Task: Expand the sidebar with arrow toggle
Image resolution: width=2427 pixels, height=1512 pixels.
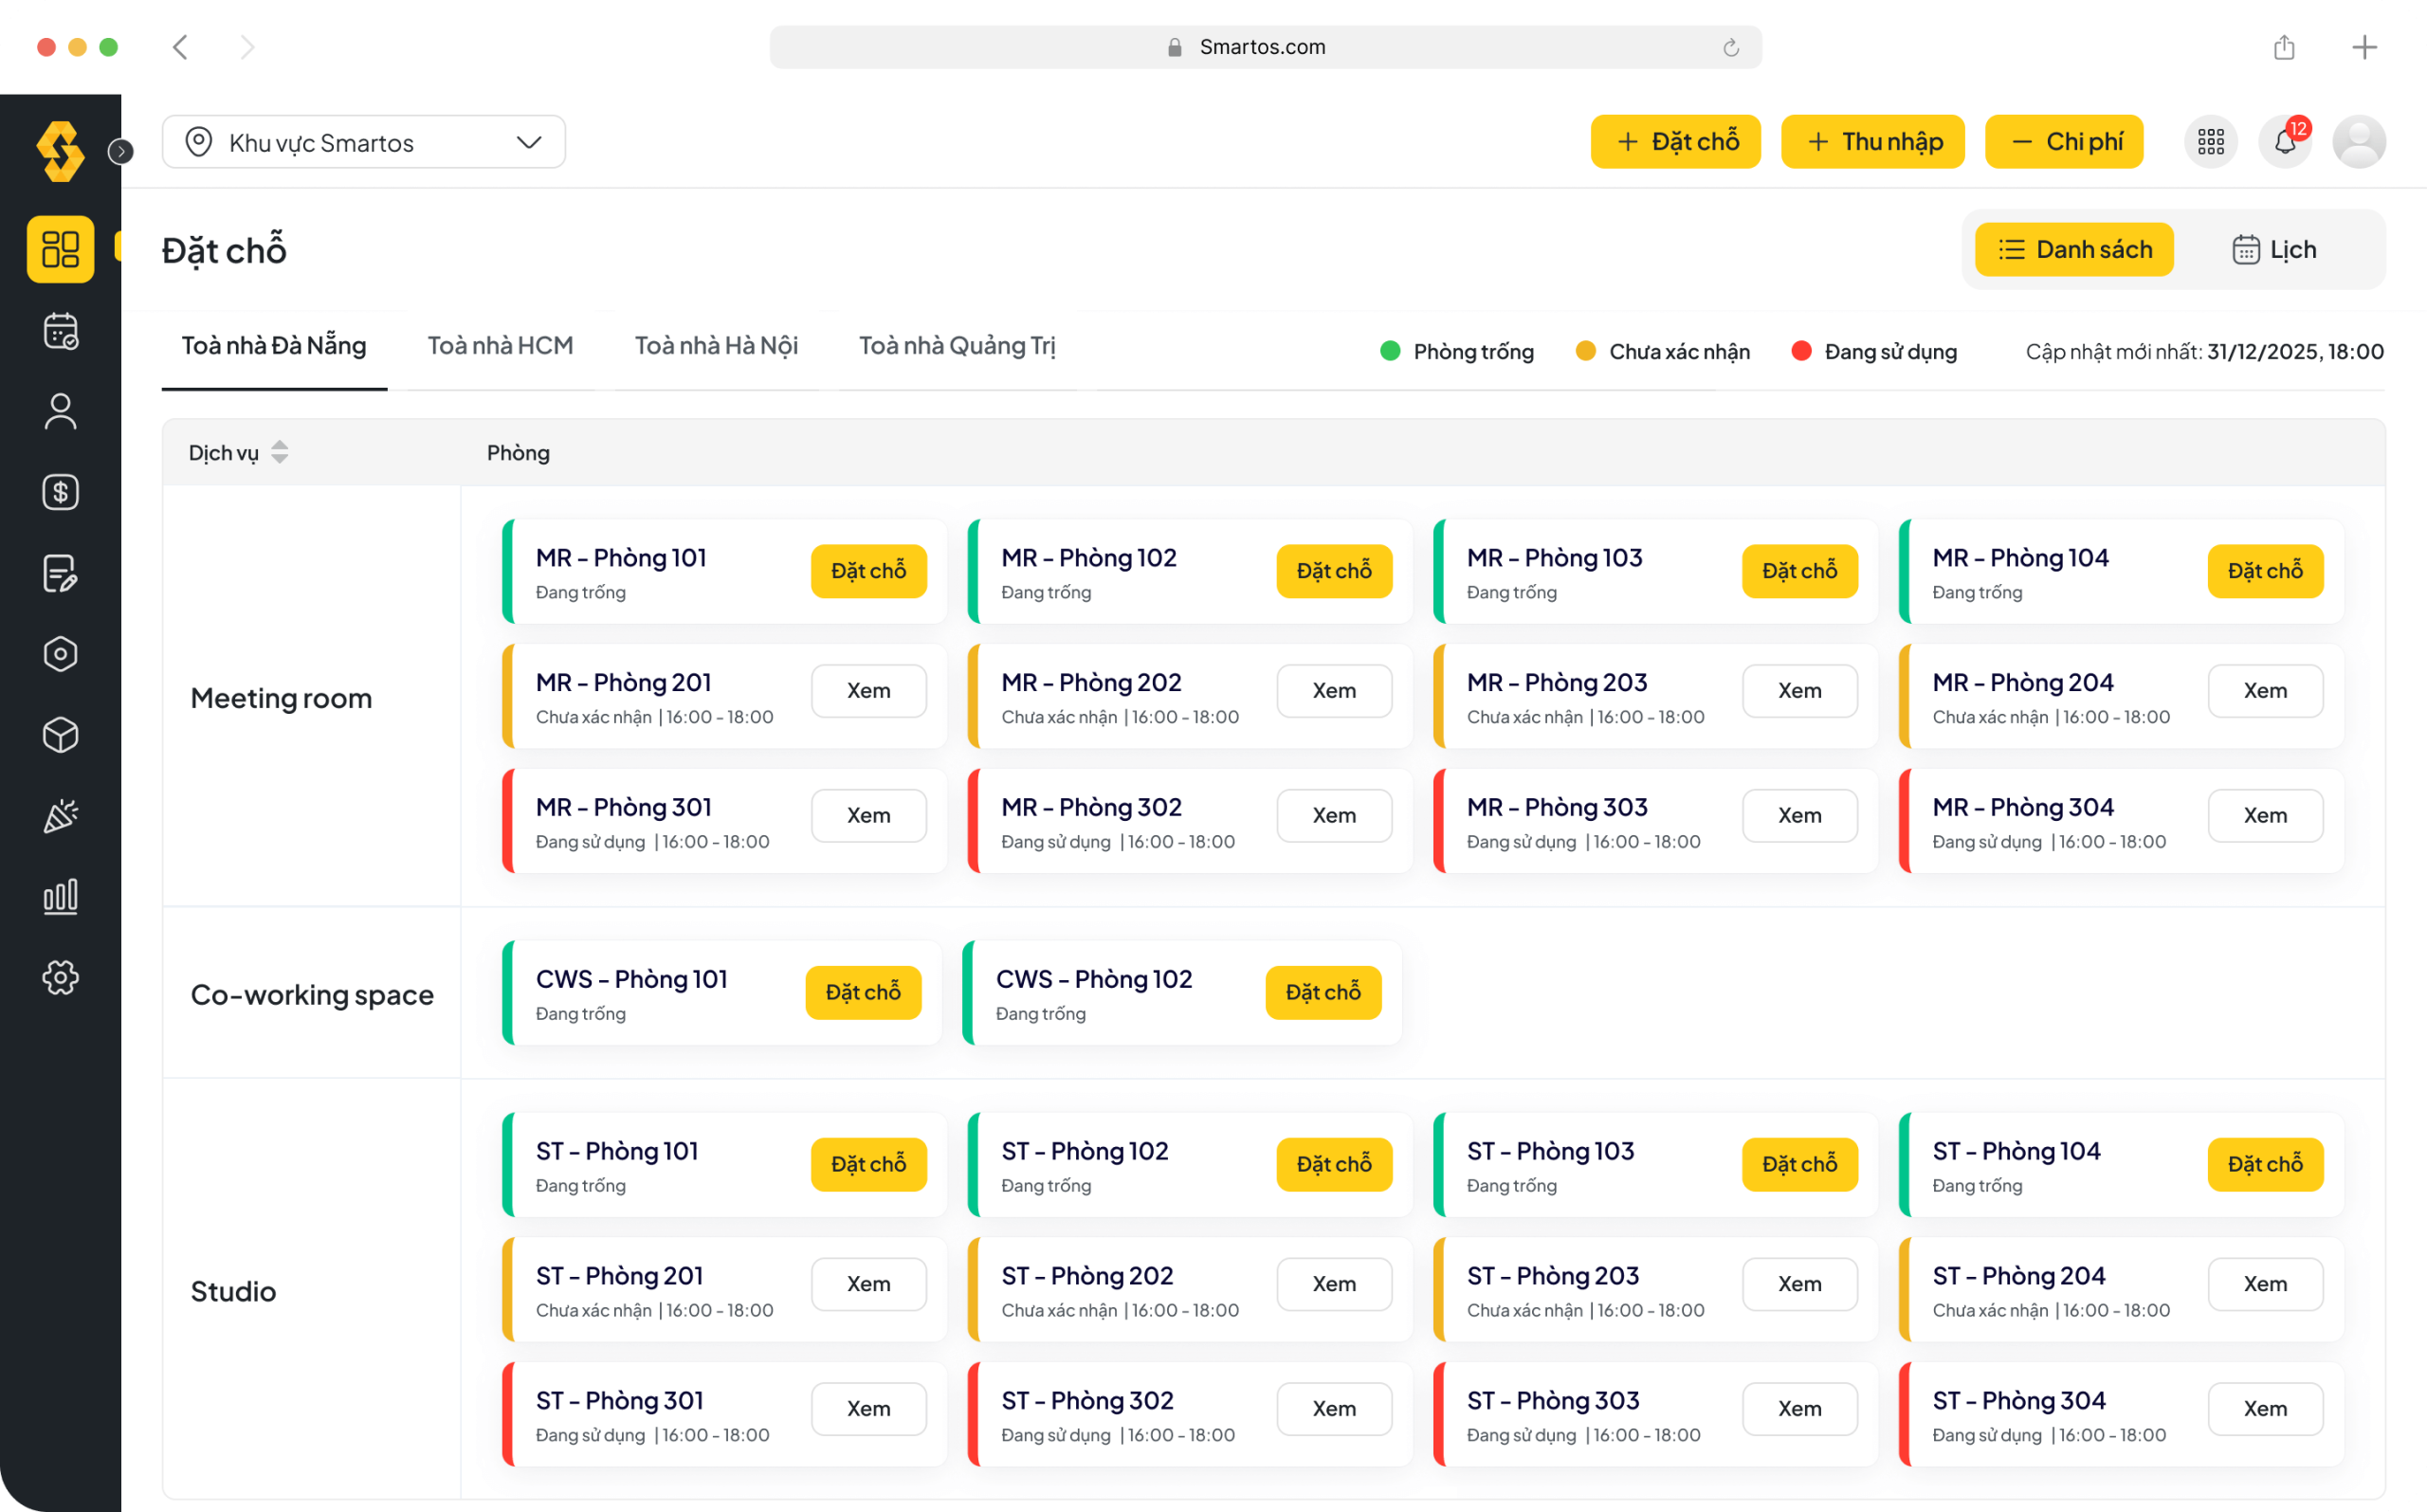Action: (x=121, y=151)
